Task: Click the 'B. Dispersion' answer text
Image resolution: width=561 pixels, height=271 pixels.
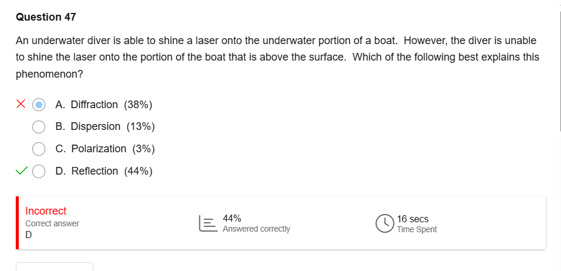Action: (88, 126)
